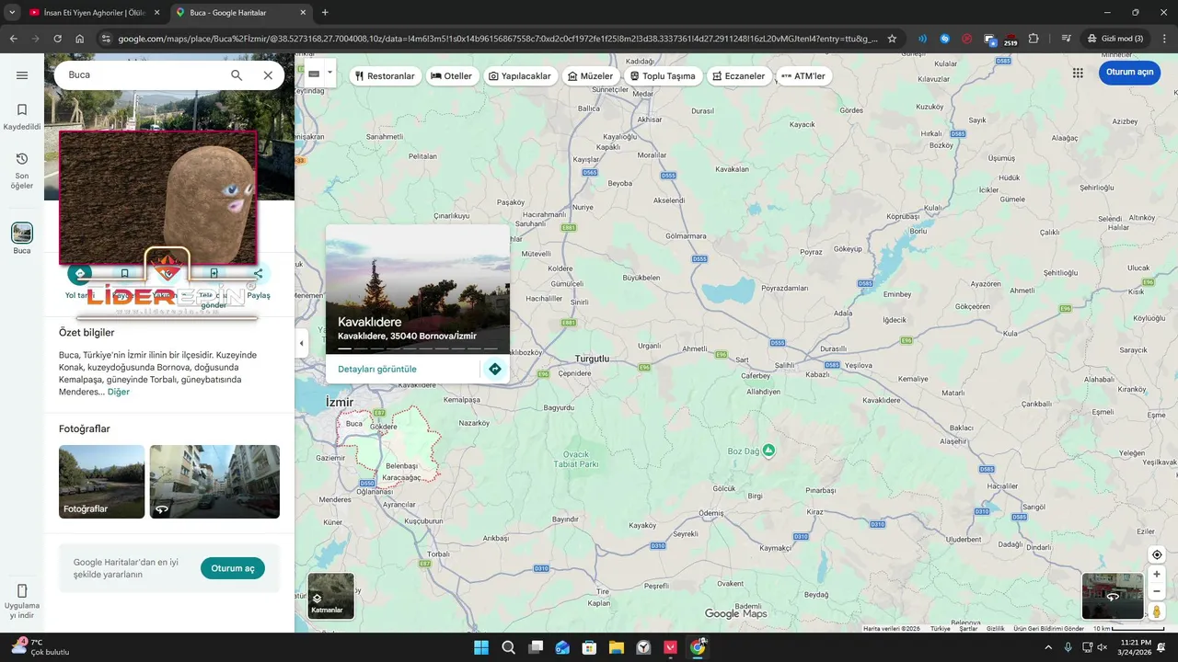Open a new browser tab
The image size is (1178, 662).
pyautogui.click(x=325, y=13)
